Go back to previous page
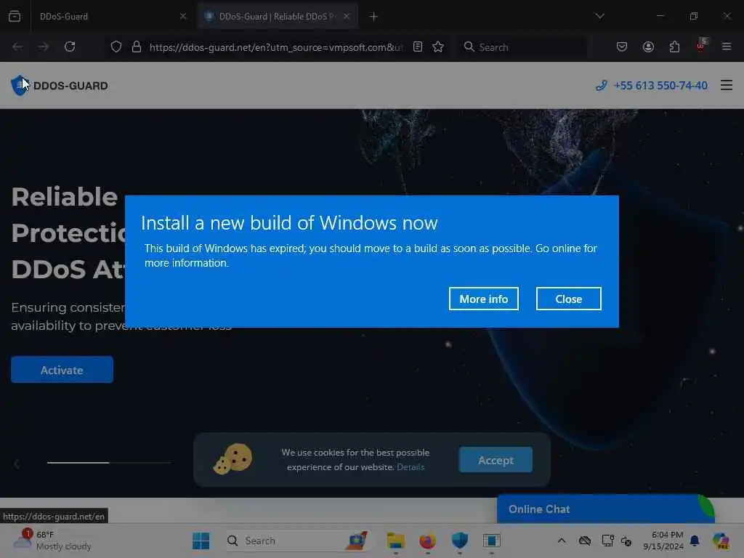 pyautogui.click(x=17, y=46)
